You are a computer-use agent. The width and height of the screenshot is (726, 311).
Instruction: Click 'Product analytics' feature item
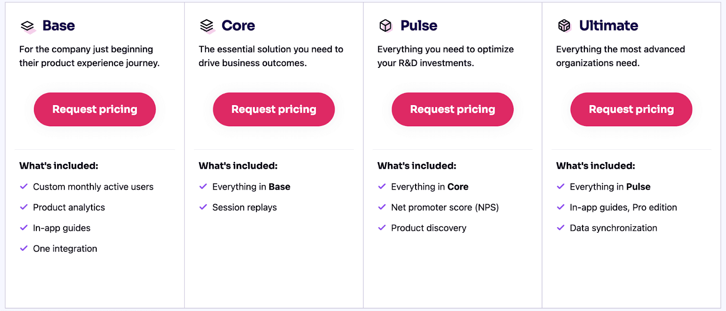[x=69, y=207]
